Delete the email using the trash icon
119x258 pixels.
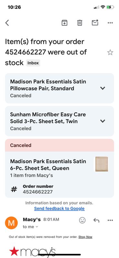click(x=80, y=23)
